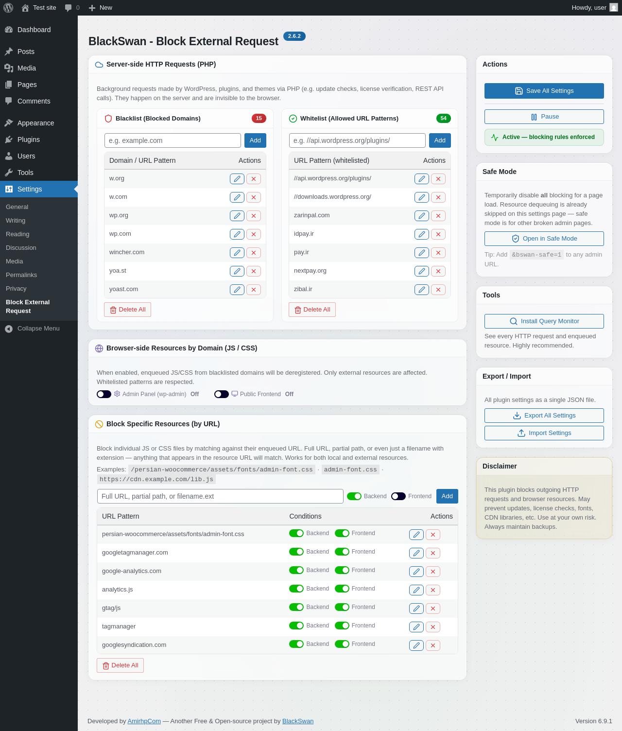The image size is (622, 731).
Task: Edit the wincher.com blacklist entry
Action: 237,253
